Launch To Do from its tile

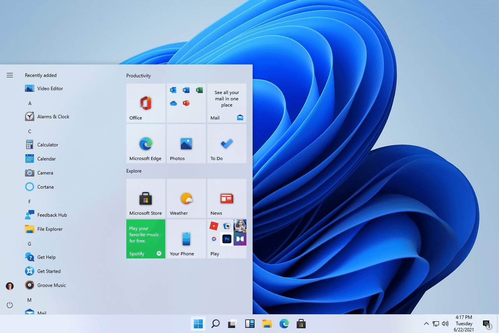pyautogui.click(x=226, y=144)
